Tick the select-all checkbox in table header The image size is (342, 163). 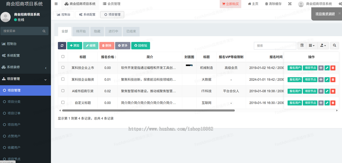click(x=63, y=57)
